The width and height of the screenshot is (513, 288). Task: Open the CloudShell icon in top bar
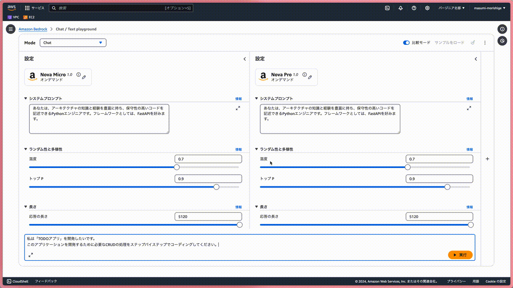(x=387, y=8)
